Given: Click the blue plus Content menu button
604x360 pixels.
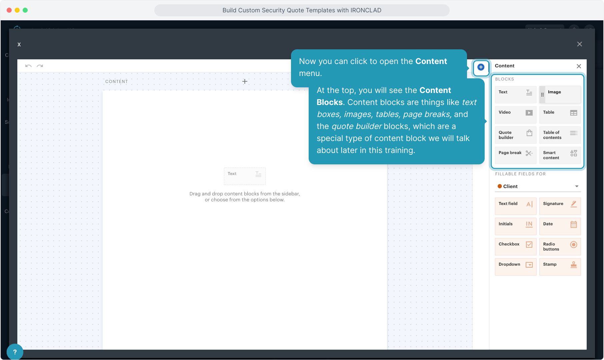Looking at the screenshot, I should tap(481, 67).
